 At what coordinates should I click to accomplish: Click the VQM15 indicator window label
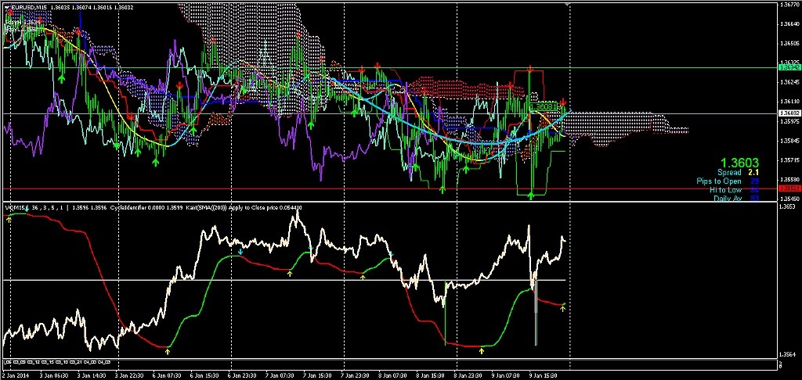click(14, 208)
